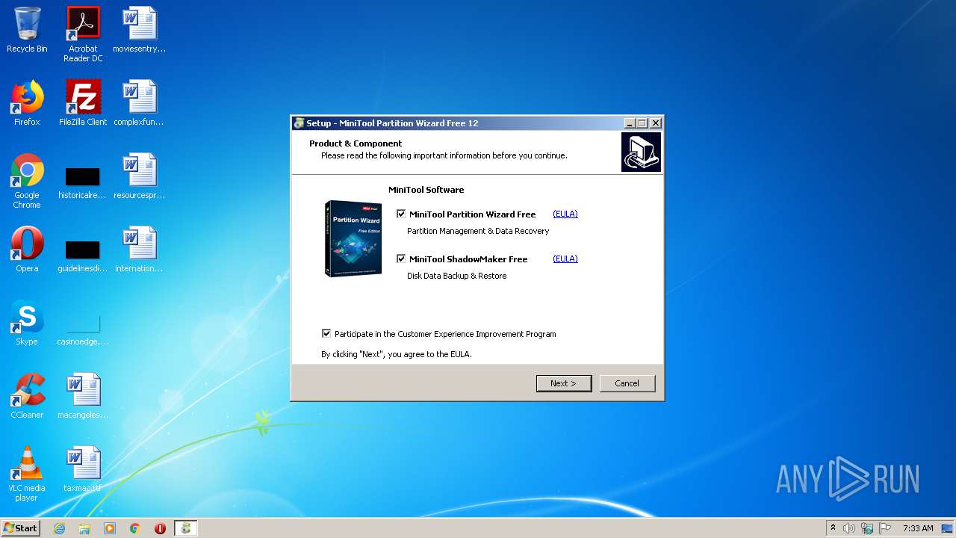Click Next to continue setup
This screenshot has width=956, height=538.
pyautogui.click(x=564, y=383)
